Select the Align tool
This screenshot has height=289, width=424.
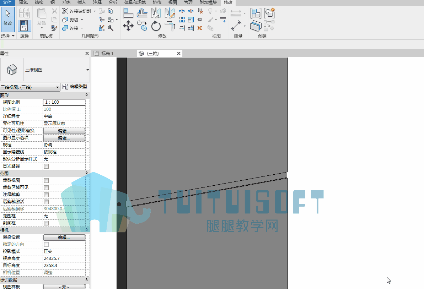[128, 13]
